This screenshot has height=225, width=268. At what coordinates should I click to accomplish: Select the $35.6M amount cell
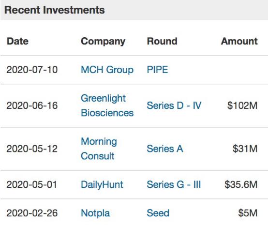[x=241, y=185]
